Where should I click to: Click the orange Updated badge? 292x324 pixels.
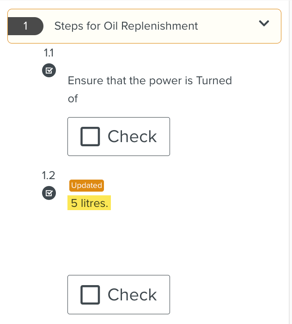pos(86,185)
